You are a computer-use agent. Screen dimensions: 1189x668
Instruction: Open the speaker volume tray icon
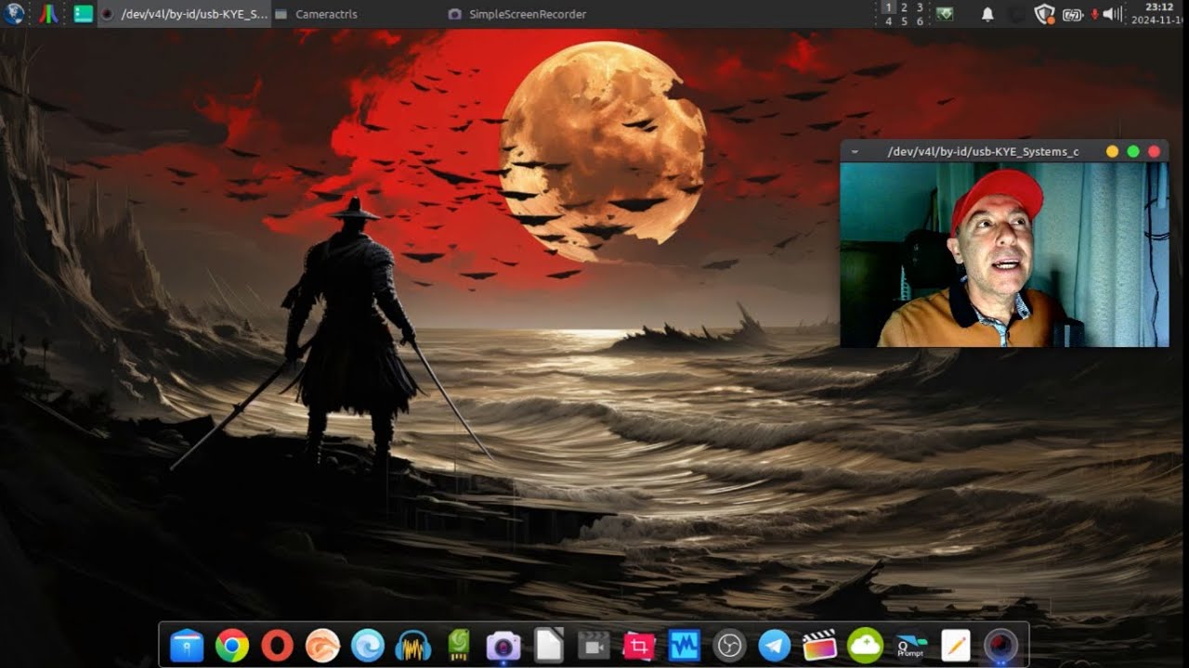1112,14
